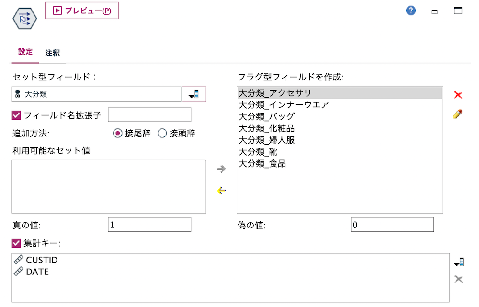Screen dimensions: 479x307
Task: Open the field picker icon beside 集計キー
Action: tap(459, 262)
